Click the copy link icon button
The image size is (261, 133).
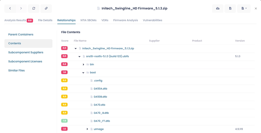tap(46, 9)
